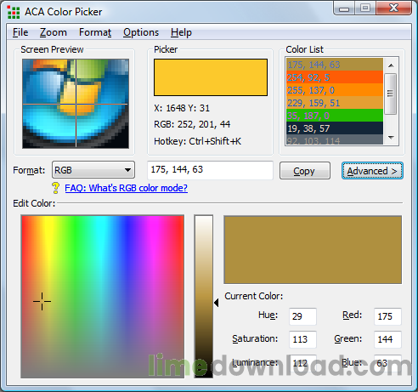Open the FAQ: What's RGB color mode? link
Viewport: 418px width, 392px height.
pyautogui.click(x=126, y=188)
